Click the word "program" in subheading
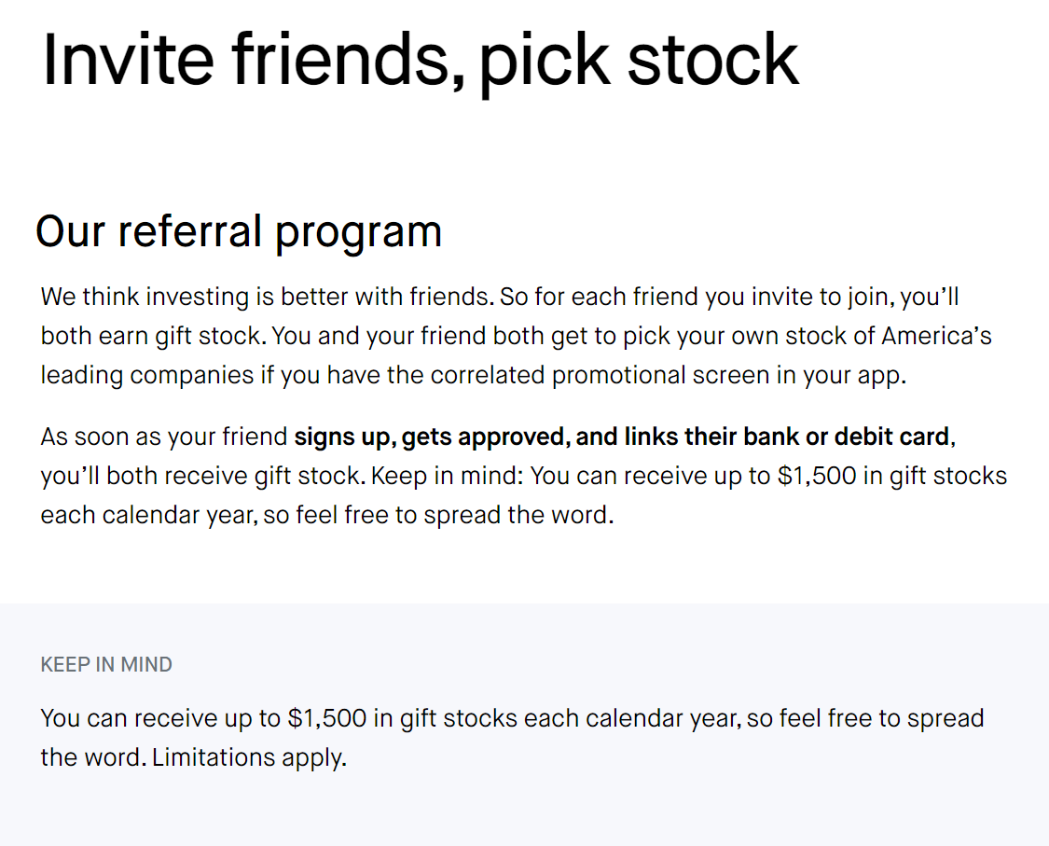 pyautogui.click(x=359, y=234)
